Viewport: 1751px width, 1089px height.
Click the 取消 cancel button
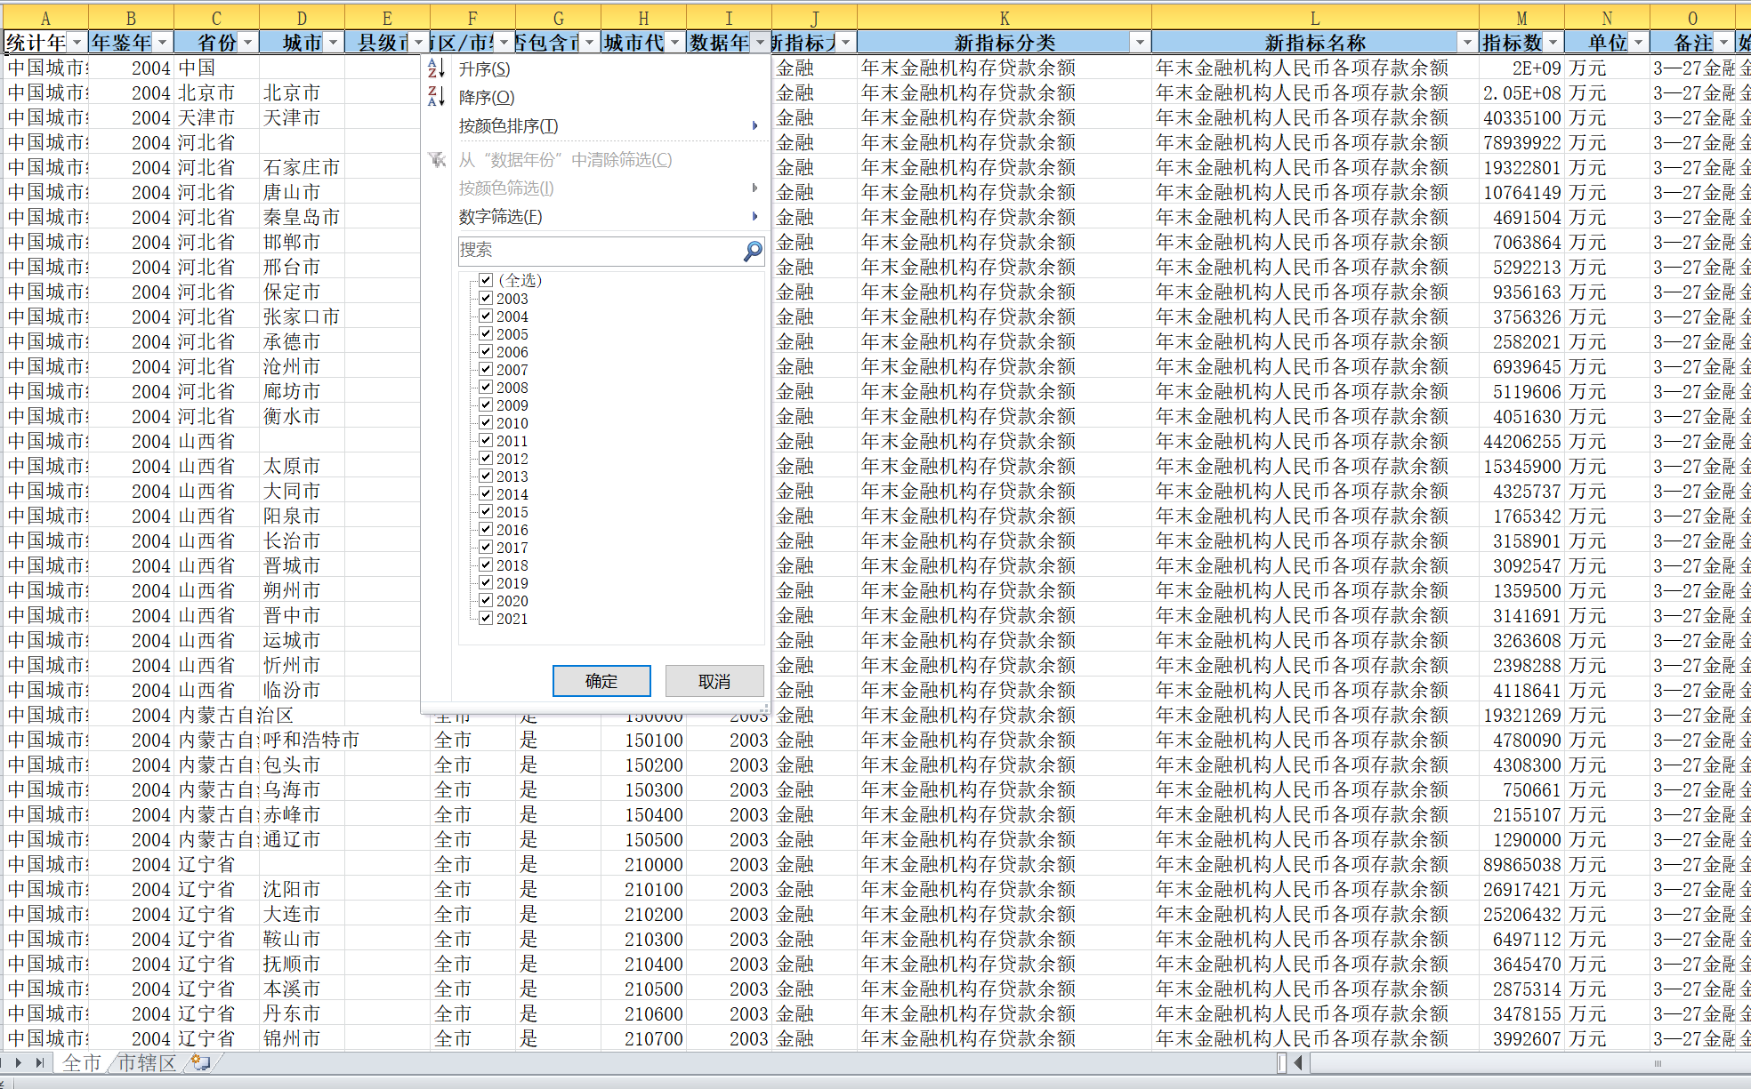(714, 681)
